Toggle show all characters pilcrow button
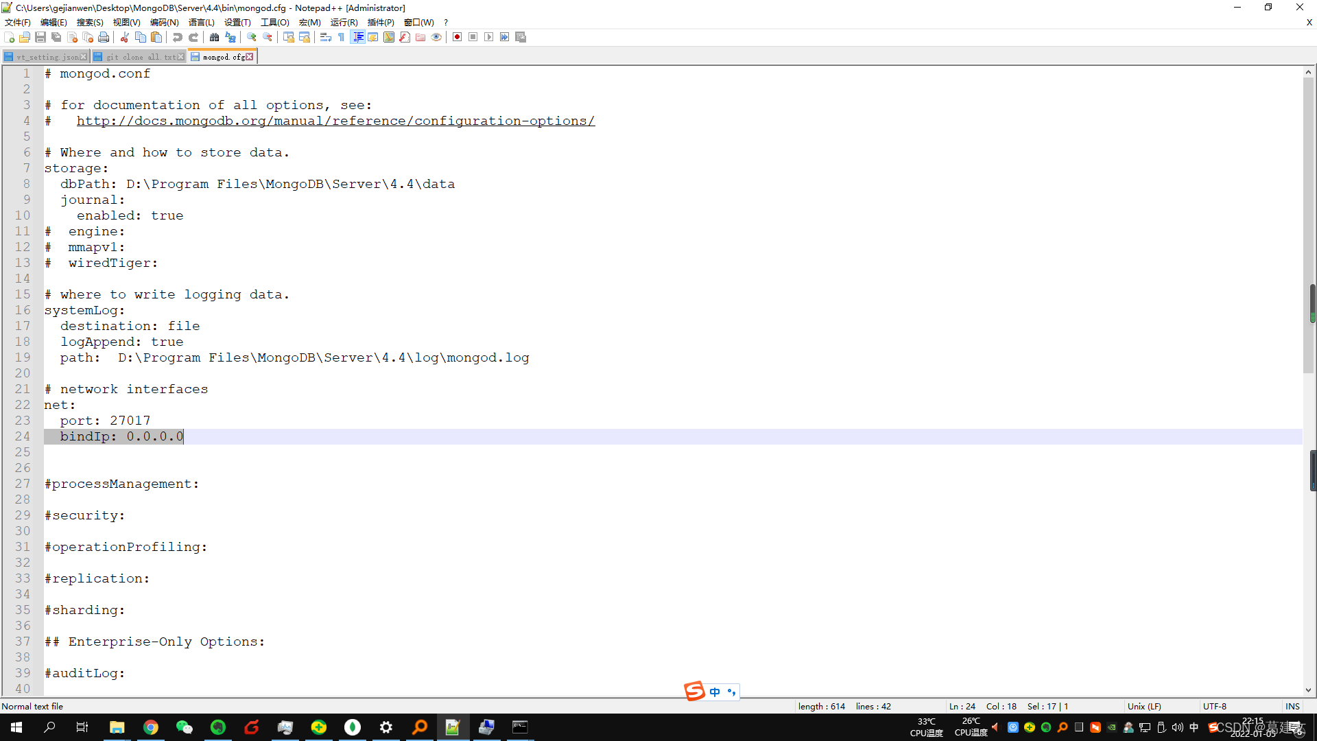Viewport: 1317px width, 741px height. (x=341, y=37)
